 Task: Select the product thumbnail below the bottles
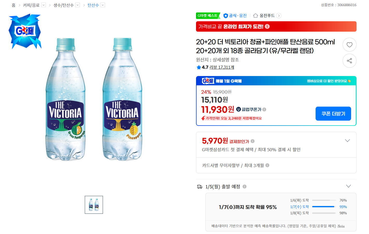94,205
